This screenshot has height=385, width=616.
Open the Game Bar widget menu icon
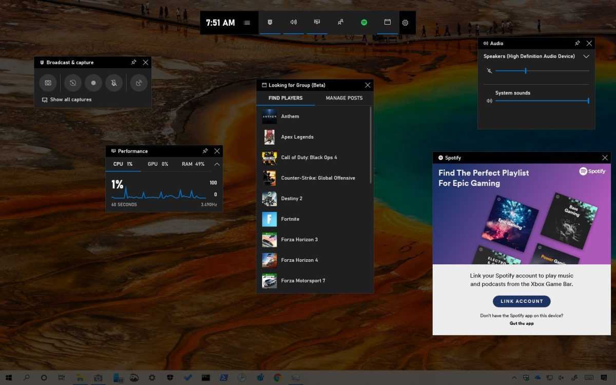[x=247, y=22]
